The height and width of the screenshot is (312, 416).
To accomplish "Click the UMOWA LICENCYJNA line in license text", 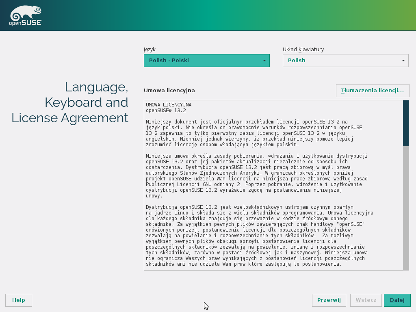I will coord(169,105).
